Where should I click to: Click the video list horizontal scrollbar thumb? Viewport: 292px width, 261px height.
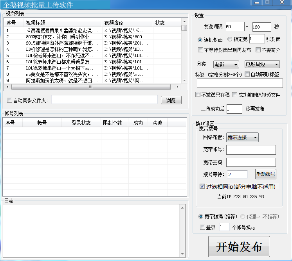pos(91,87)
